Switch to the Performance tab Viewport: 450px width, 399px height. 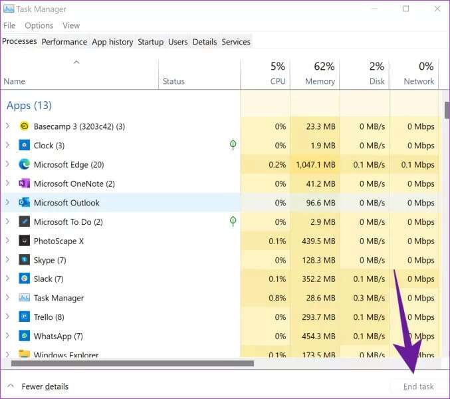(64, 42)
